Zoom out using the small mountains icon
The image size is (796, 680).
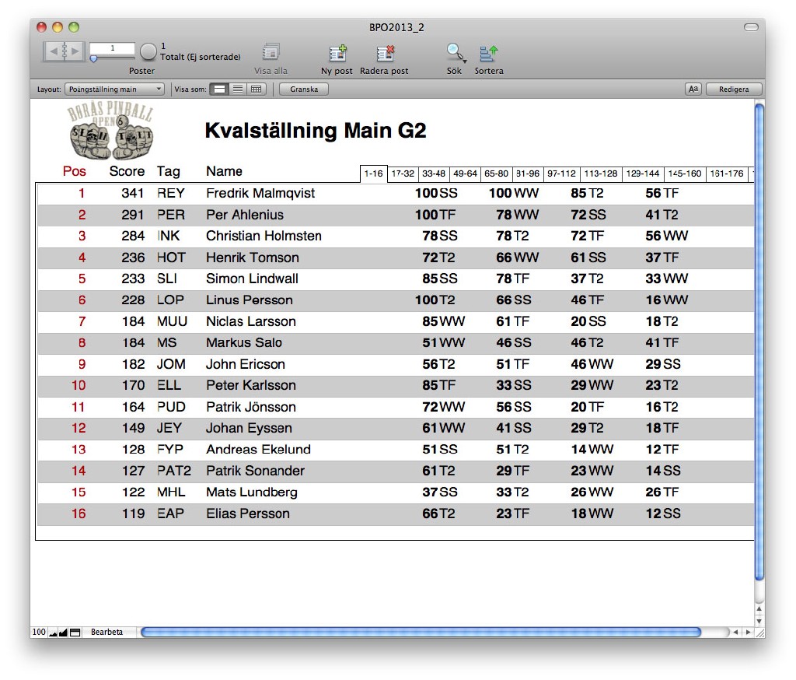[x=53, y=633]
